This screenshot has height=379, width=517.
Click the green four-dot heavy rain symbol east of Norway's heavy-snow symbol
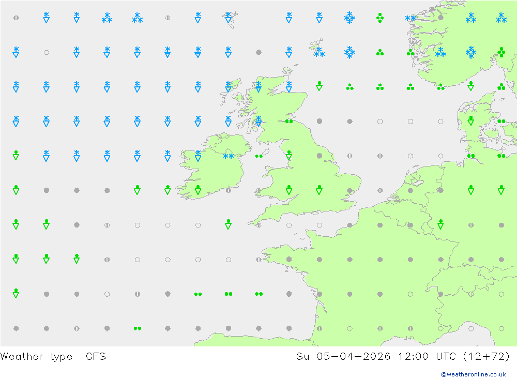pos(501,52)
